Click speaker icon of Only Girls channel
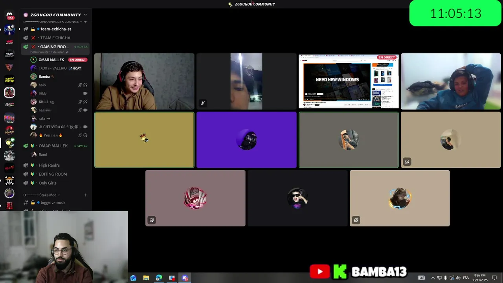 pos(26,183)
